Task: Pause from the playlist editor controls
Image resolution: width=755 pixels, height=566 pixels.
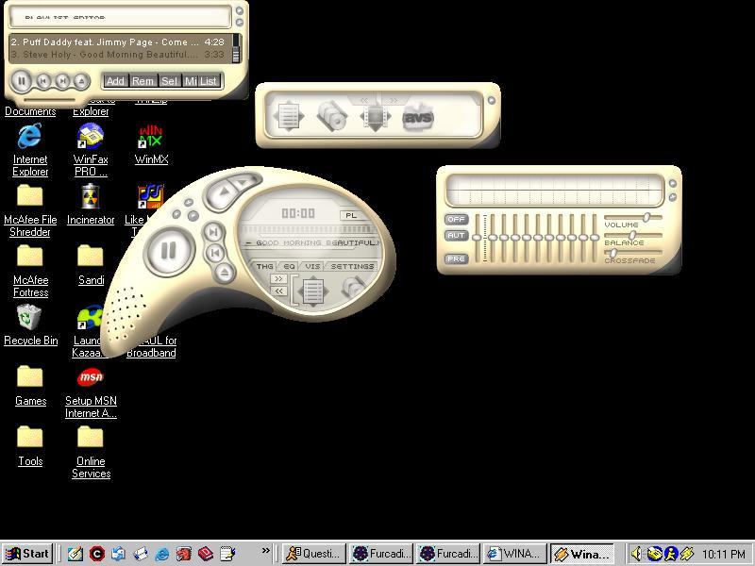Action: click(x=21, y=81)
